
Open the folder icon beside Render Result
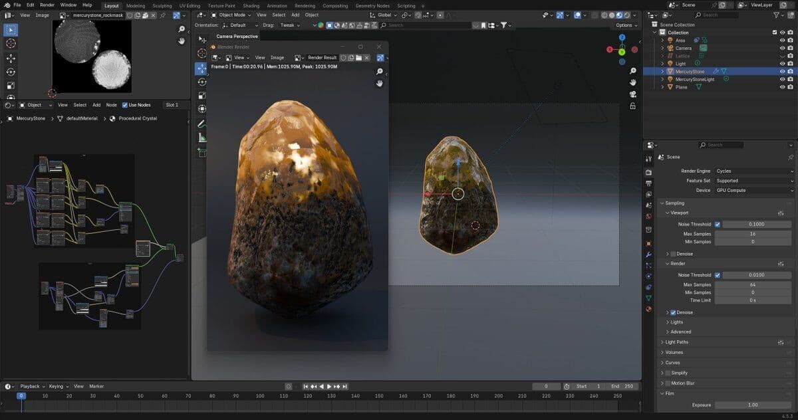pyautogui.click(x=358, y=58)
